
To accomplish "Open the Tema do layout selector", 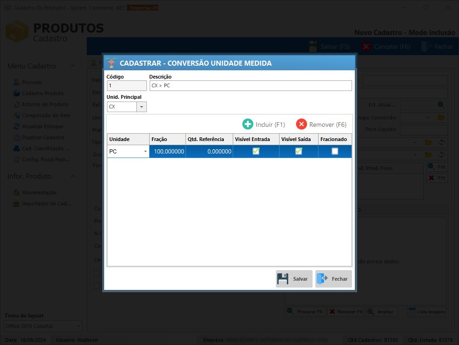I will (43, 326).
